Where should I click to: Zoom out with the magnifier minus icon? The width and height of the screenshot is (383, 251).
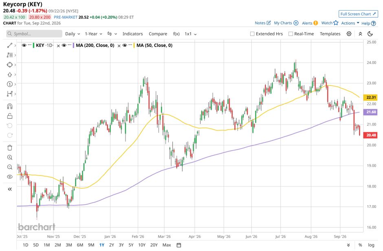click(10, 167)
